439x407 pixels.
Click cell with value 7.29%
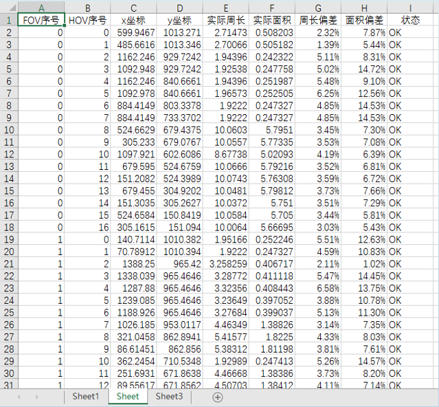coord(364,203)
